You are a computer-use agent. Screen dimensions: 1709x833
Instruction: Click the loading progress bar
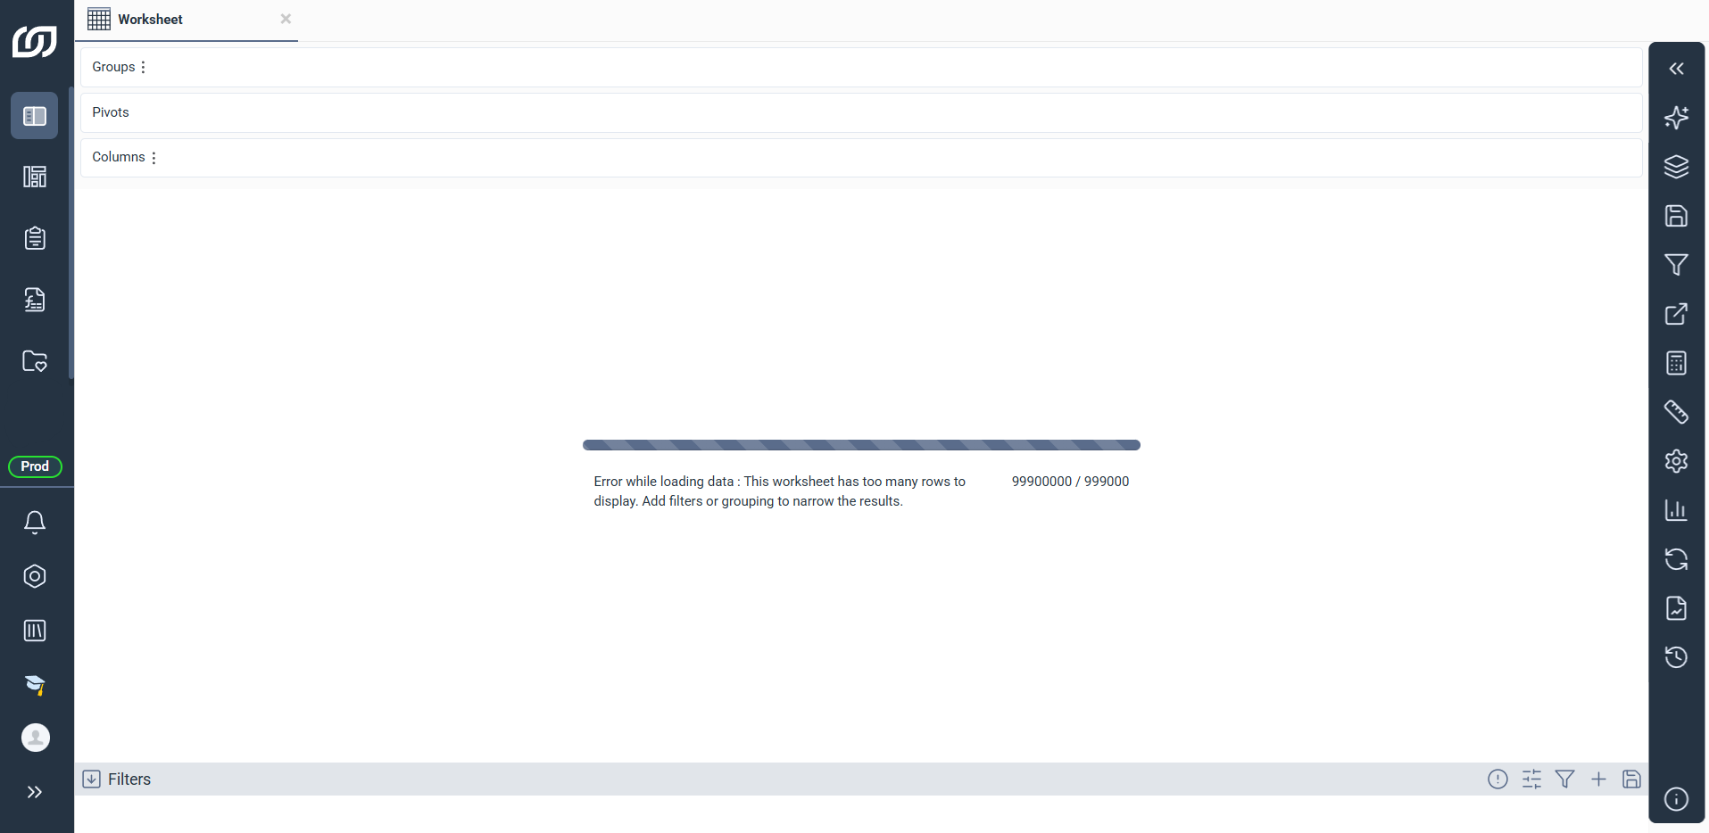[x=861, y=445]
